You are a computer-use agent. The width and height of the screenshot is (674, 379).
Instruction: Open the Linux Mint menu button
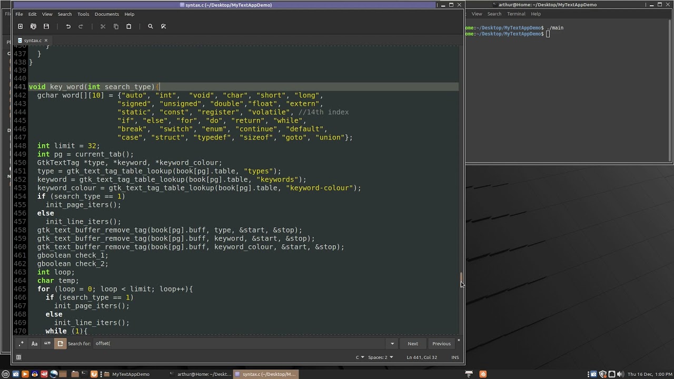(x=6, y=374)
